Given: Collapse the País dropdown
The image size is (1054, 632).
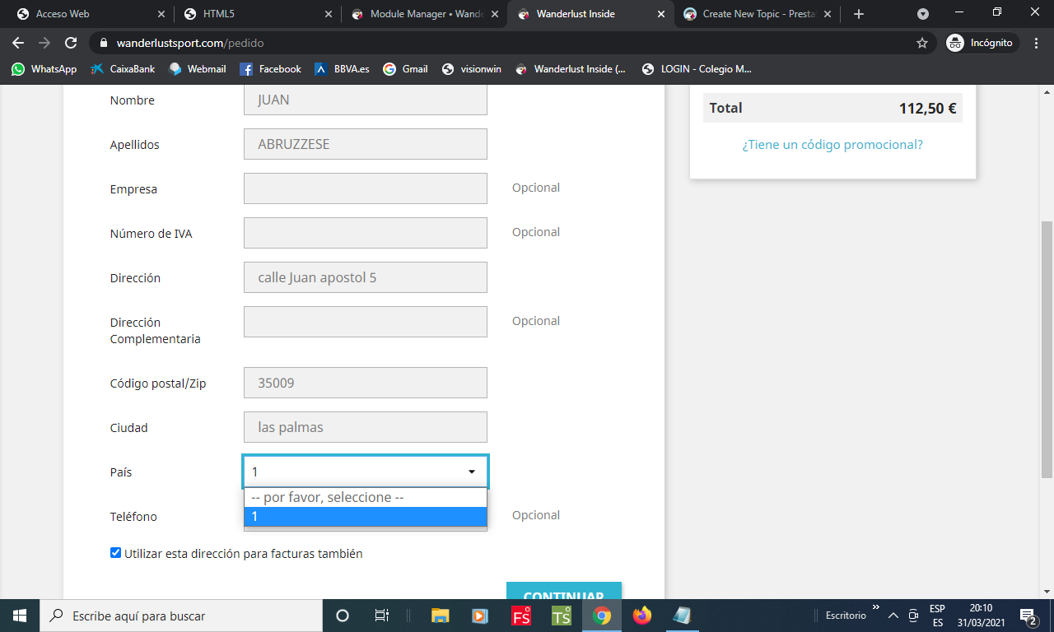Looking at the screenshot, I should (366, 472).
